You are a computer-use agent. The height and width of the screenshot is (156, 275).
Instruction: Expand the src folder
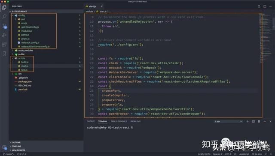[x=13, y=74]
